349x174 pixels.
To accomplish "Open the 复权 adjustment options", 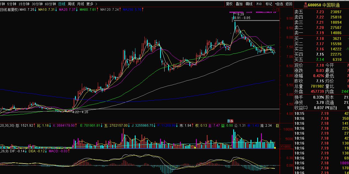I will click(x=229, y=4).
